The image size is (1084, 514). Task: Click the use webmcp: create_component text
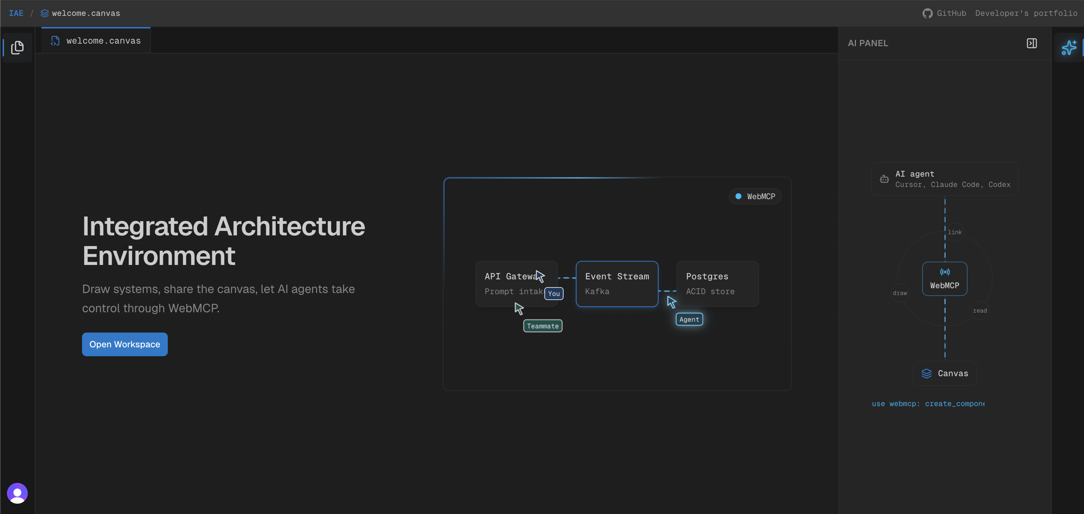point(928,404)
